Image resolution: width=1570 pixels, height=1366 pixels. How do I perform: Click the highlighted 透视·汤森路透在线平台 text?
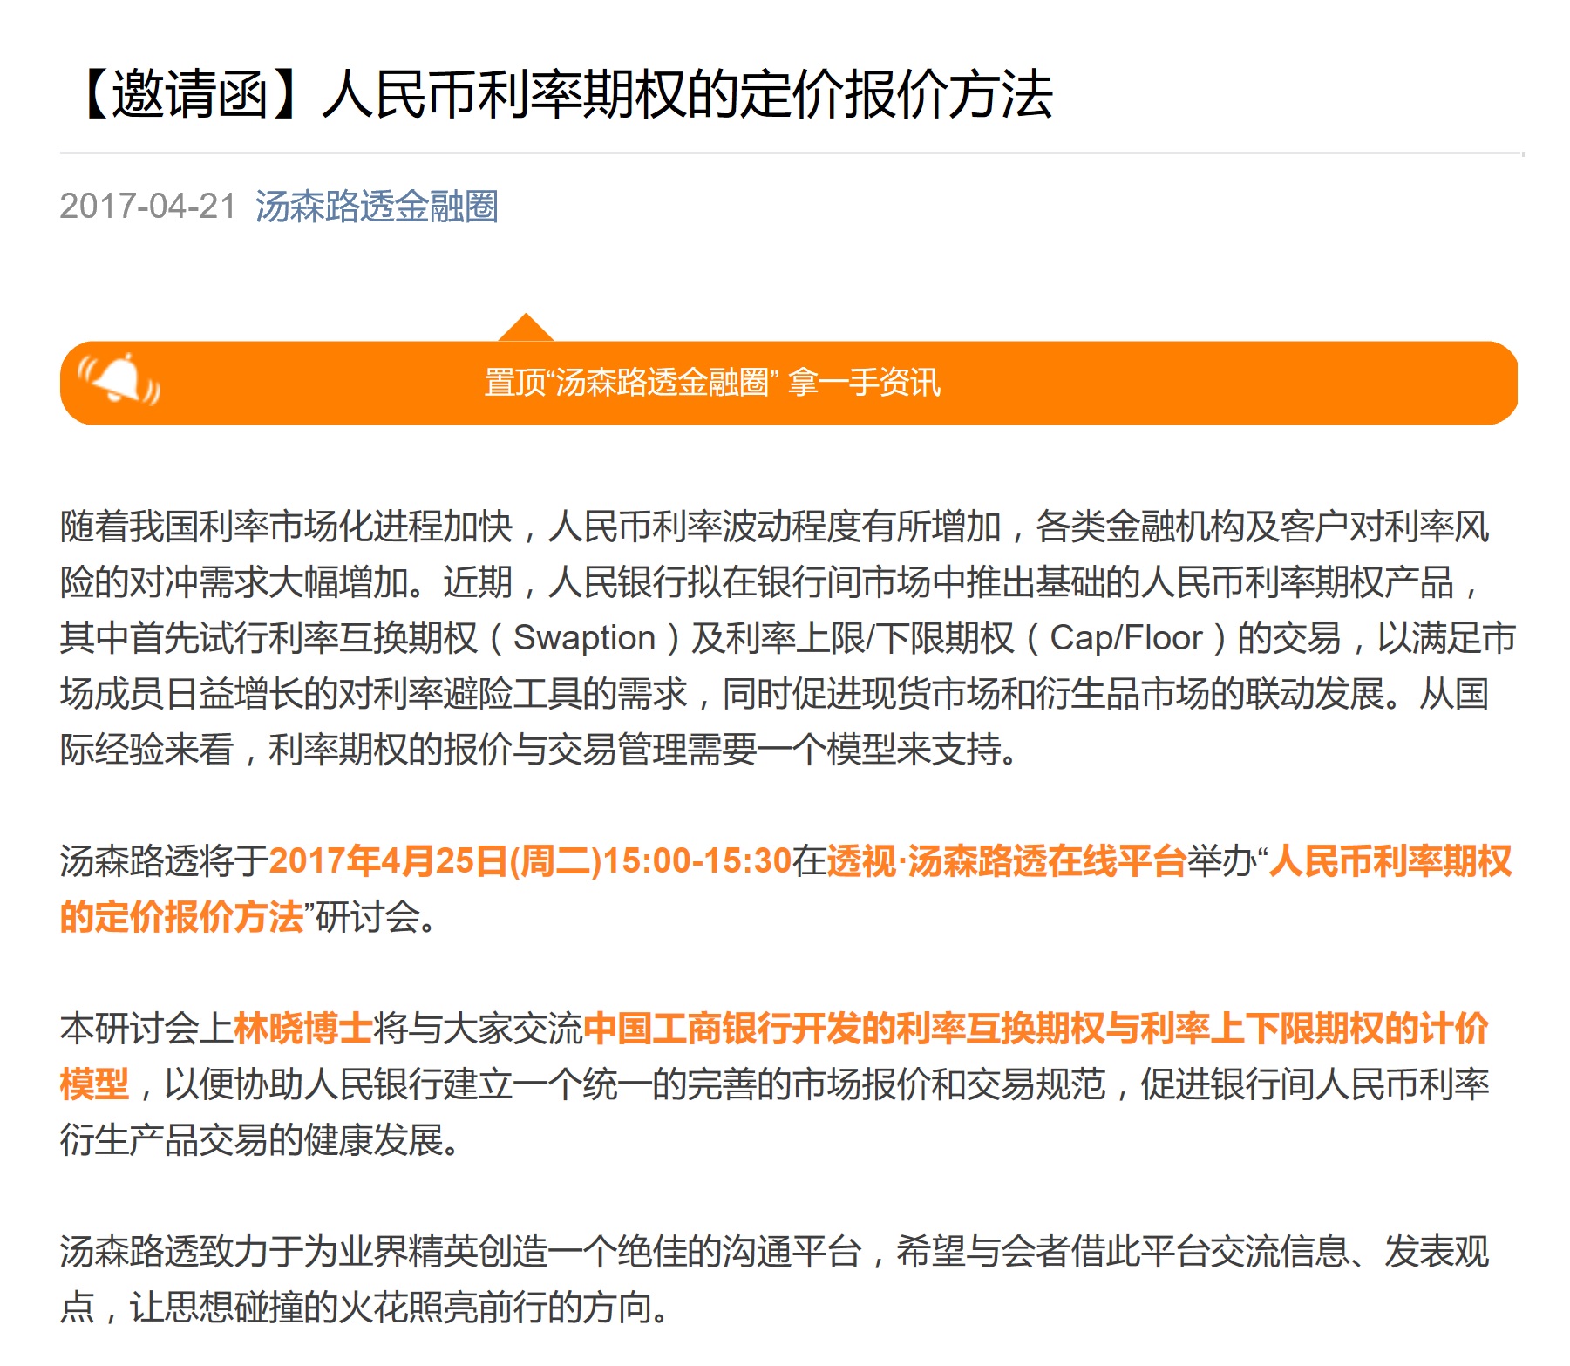coord(1006,861)
